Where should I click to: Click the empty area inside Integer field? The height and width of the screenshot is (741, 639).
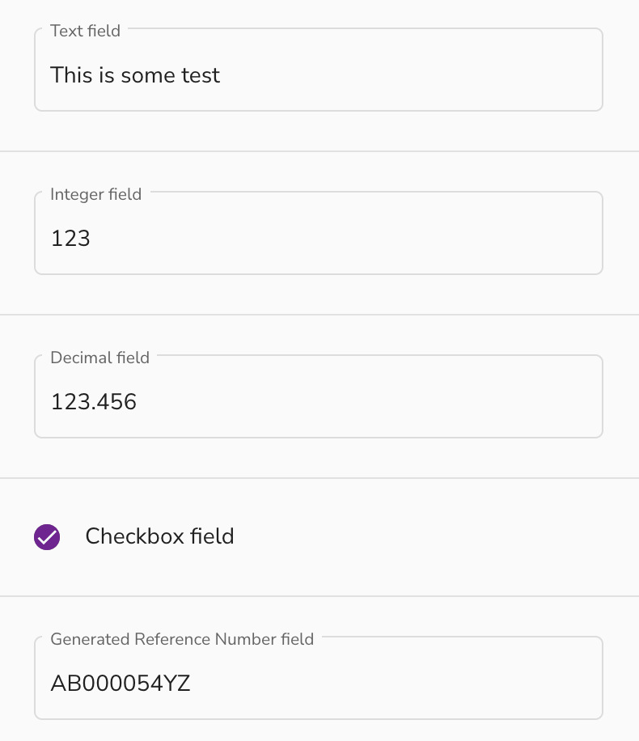(345, 238)
